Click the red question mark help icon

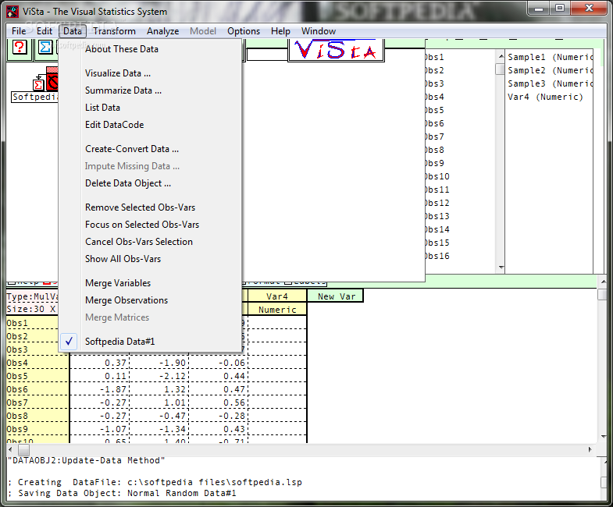coord(20,48)
